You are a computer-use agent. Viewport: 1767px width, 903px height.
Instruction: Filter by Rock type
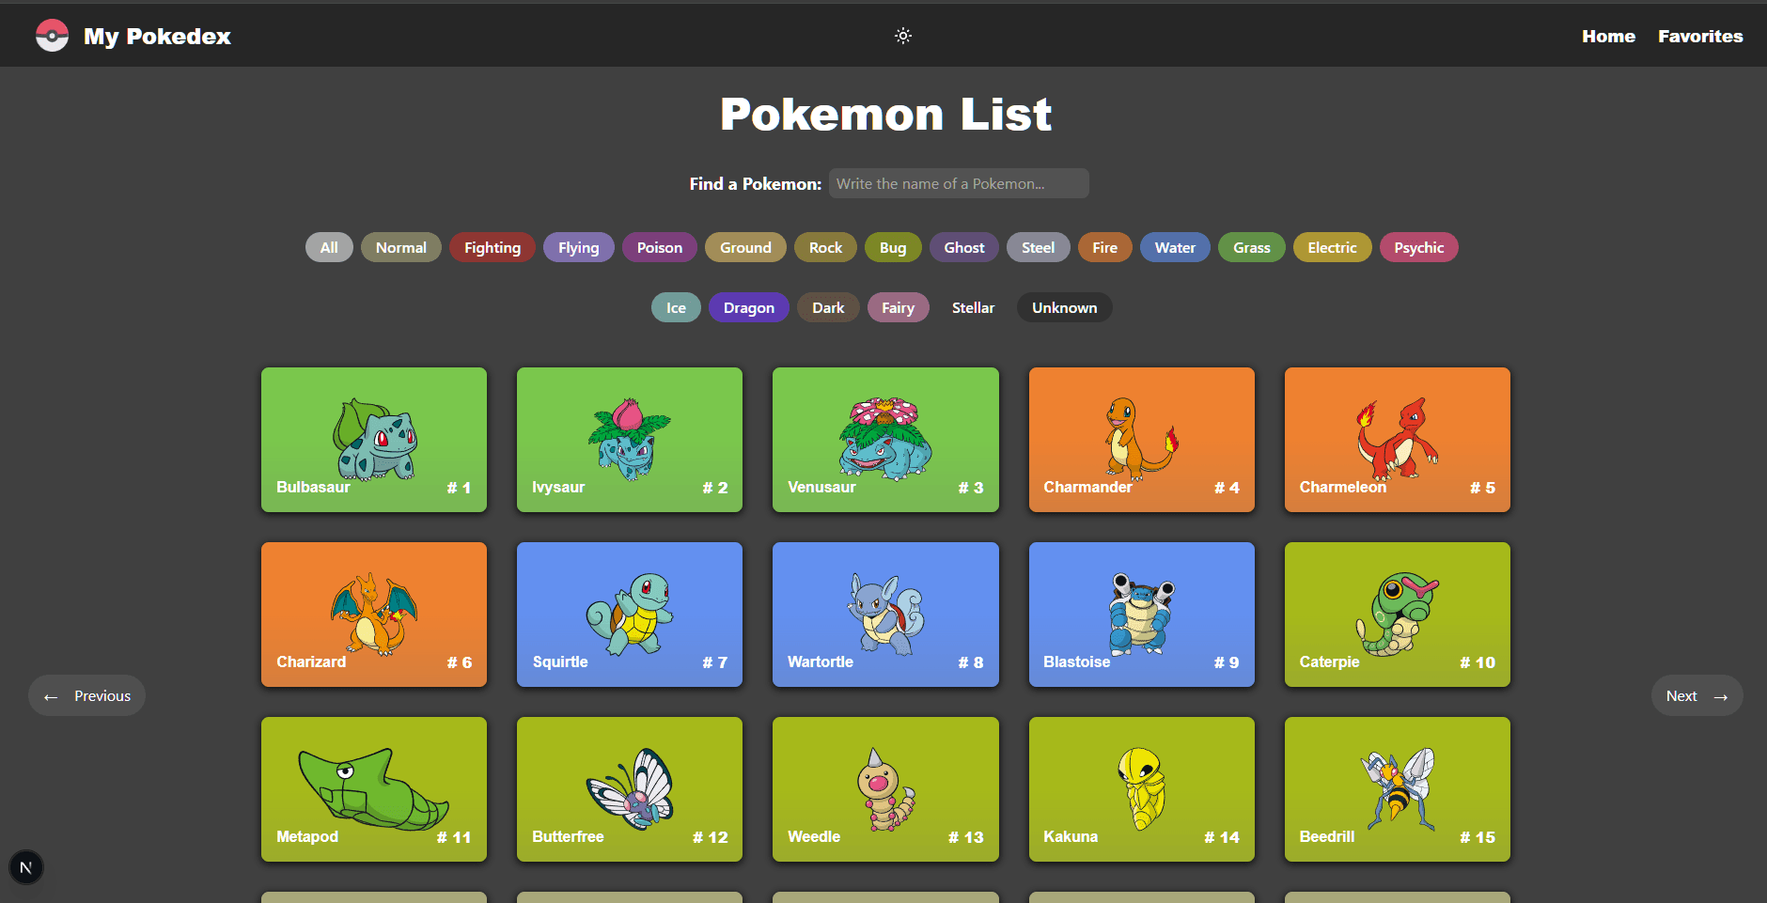[826, 247]
